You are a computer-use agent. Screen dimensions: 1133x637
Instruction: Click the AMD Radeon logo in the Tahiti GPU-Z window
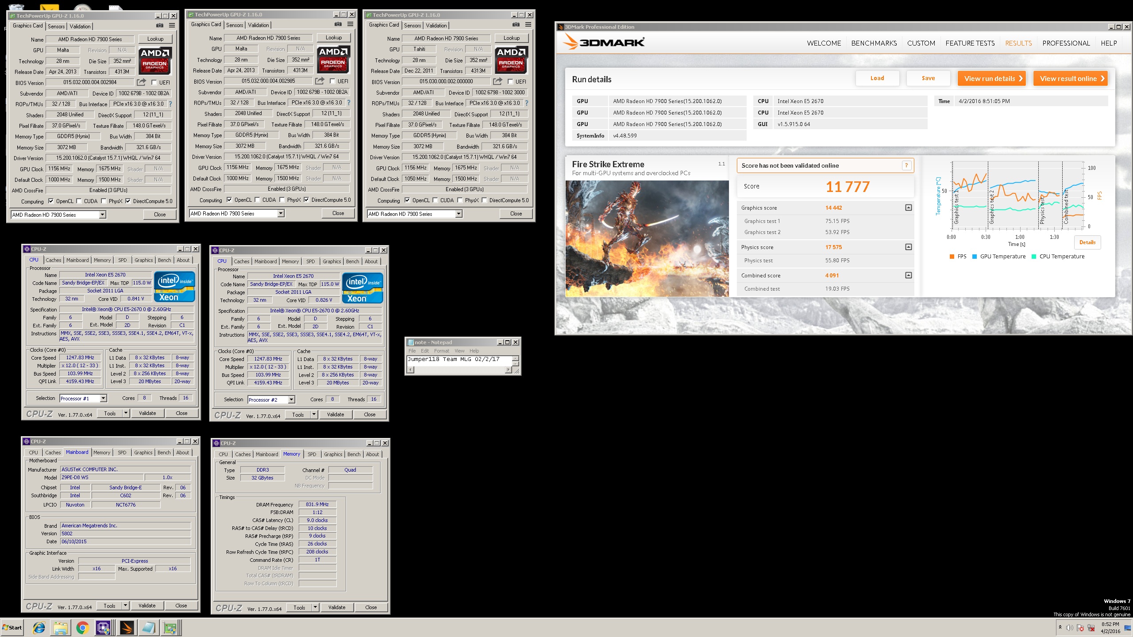pyautogui.click(x=511, y=60)
